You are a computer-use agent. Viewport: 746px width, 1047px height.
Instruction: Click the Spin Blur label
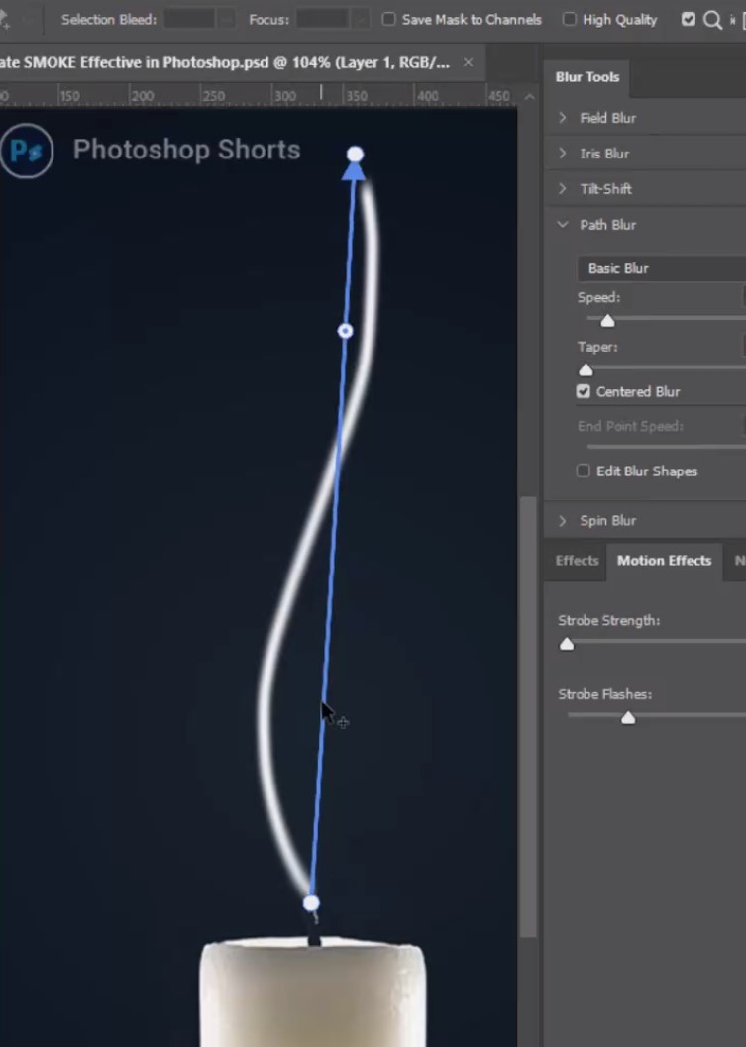(607, 521)
